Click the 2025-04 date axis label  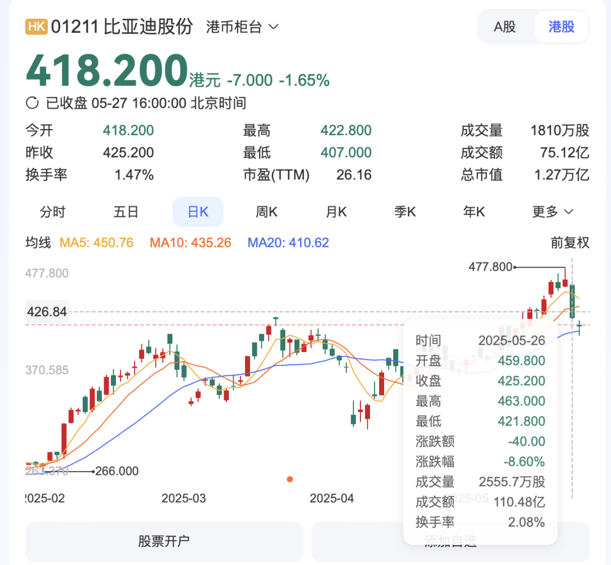pyautogui.click(x=332, y=498)
